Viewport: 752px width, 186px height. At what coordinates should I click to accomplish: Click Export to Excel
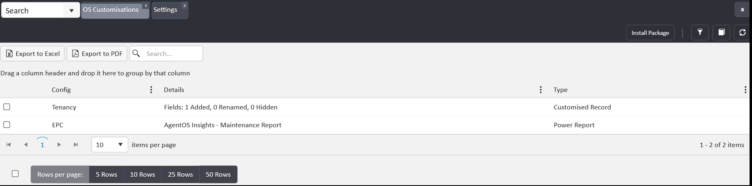pyautogui.click(x=33, y=53)
